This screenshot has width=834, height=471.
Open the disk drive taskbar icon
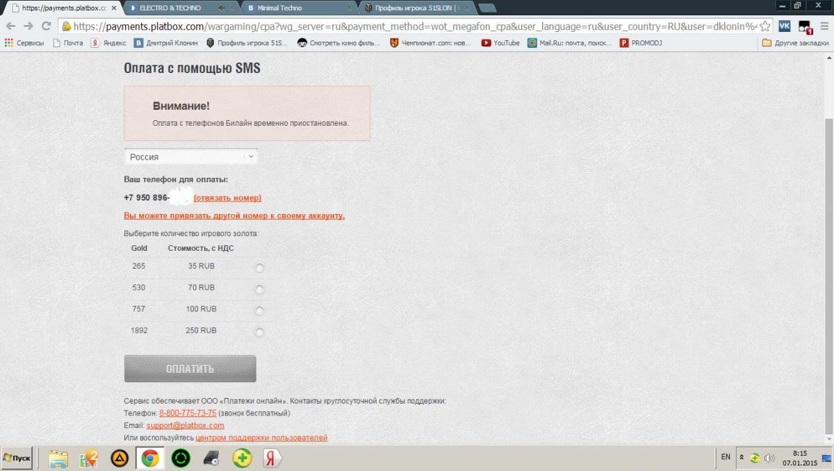click(x=212, y=458)
